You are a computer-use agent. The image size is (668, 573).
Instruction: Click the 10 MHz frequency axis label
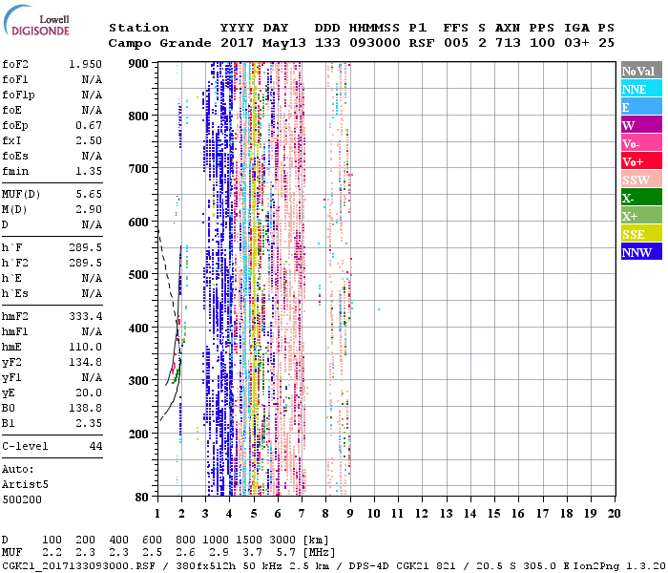pos(374,514)
